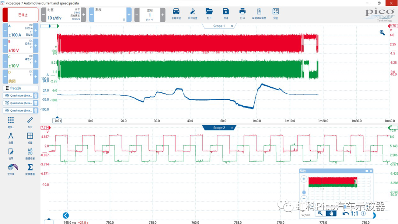
Task: Go to previous waveform buffer with minus
Action: pos(137,15)
